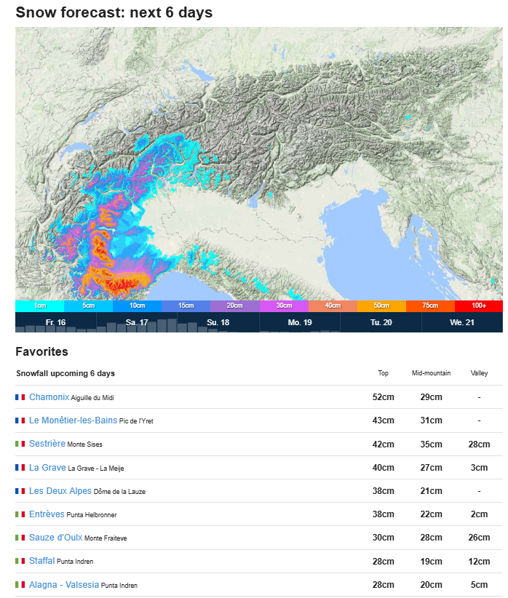Select the Fr. 16 day tab
The height and width of the screenshot is (598, 508).
point(55,322)
